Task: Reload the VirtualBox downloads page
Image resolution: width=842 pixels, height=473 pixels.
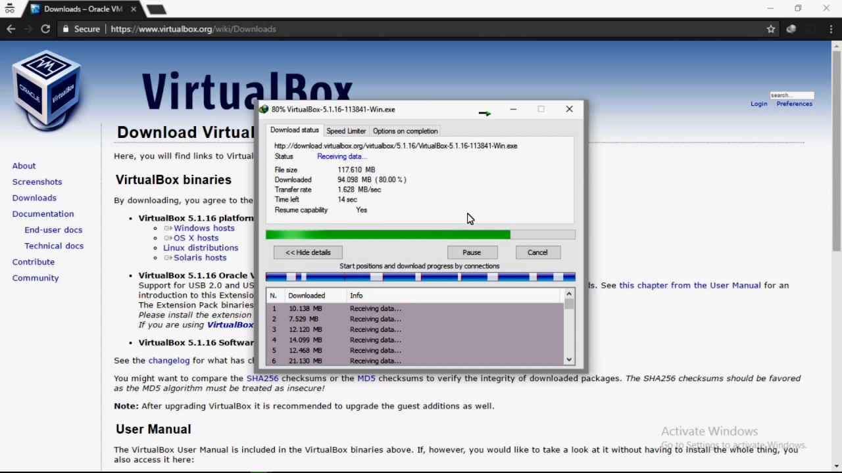Action: click(45, 29)
